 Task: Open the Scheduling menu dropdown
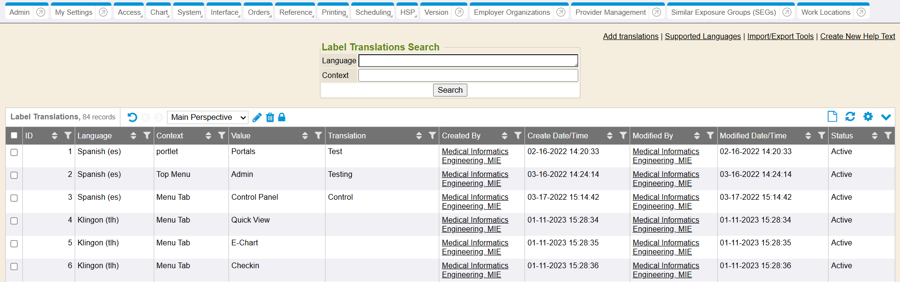pyautogui.click(x=373, y=12)
